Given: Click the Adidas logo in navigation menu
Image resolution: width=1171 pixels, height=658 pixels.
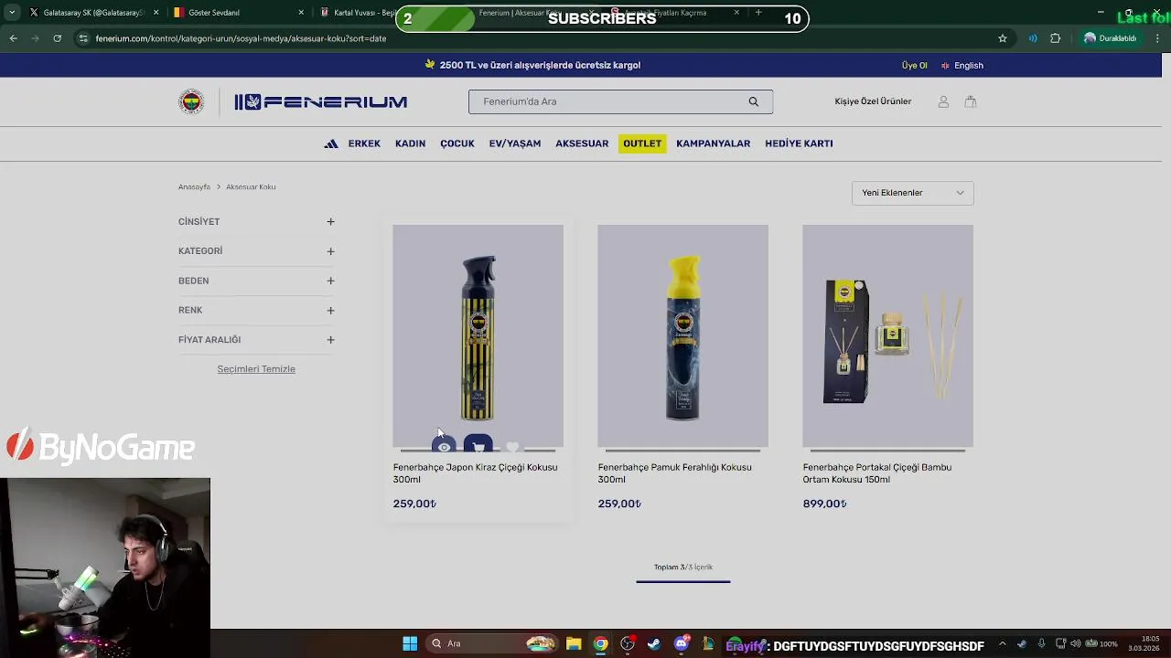Looking at the screenshot, I should 331,143.
